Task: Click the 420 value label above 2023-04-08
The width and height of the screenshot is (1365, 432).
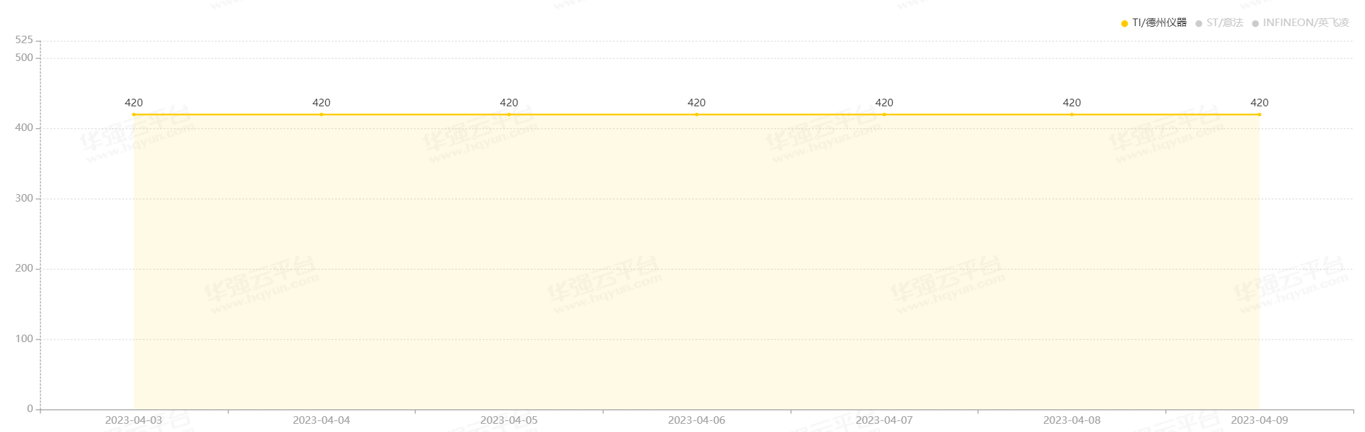Action: click(1072, 103)
